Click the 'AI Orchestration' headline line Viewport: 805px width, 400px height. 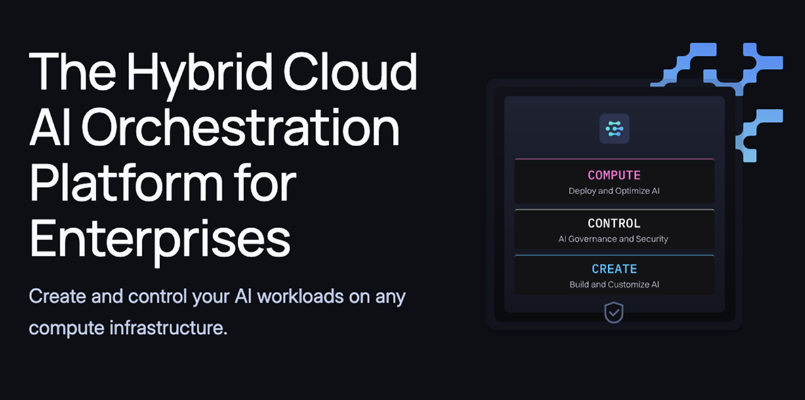[215, 127]
